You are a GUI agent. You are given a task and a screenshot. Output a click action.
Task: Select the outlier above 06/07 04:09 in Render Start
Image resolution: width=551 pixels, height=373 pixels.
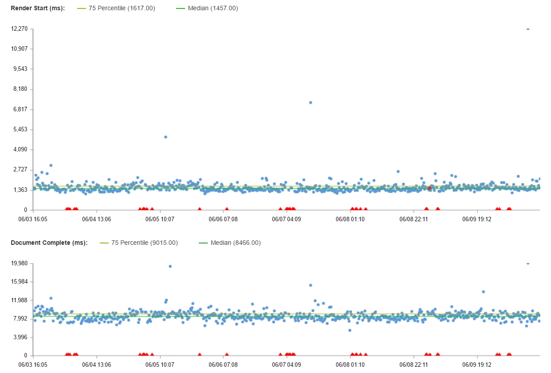(x=310, y=102)
